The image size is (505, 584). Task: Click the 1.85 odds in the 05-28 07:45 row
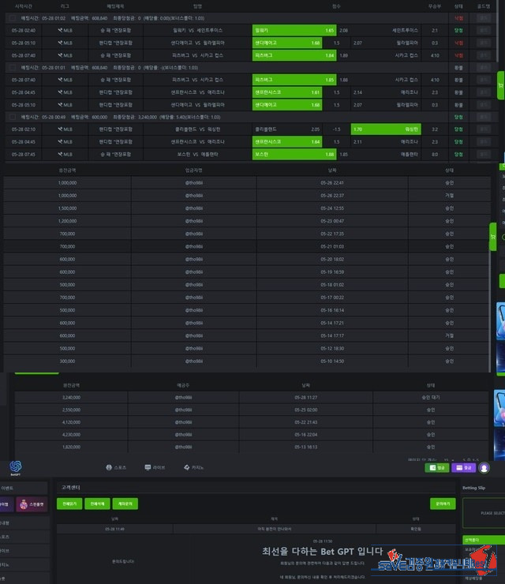344,154
